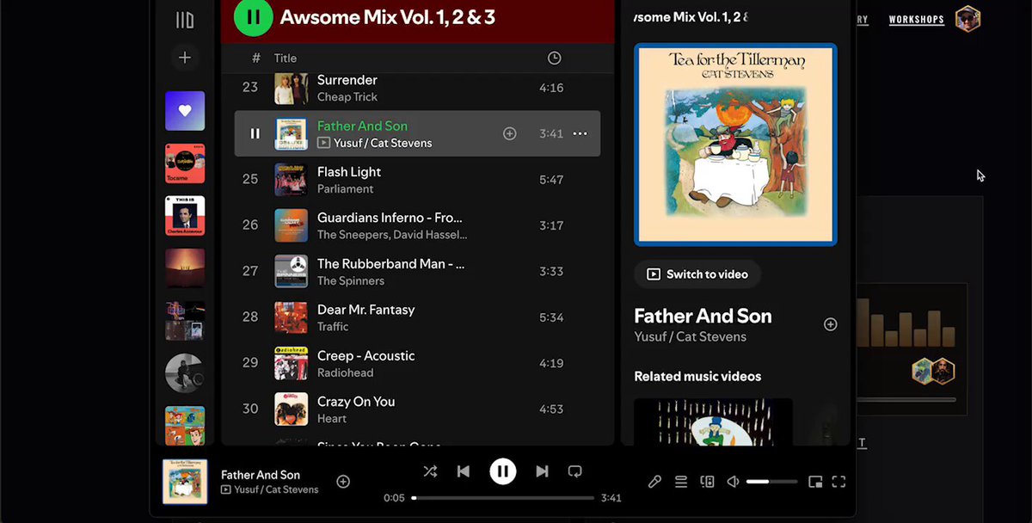The height and width of the screenshot is (523, 1032).
Task: Open Liked Songs heart tile
Action: click(185, 111)
